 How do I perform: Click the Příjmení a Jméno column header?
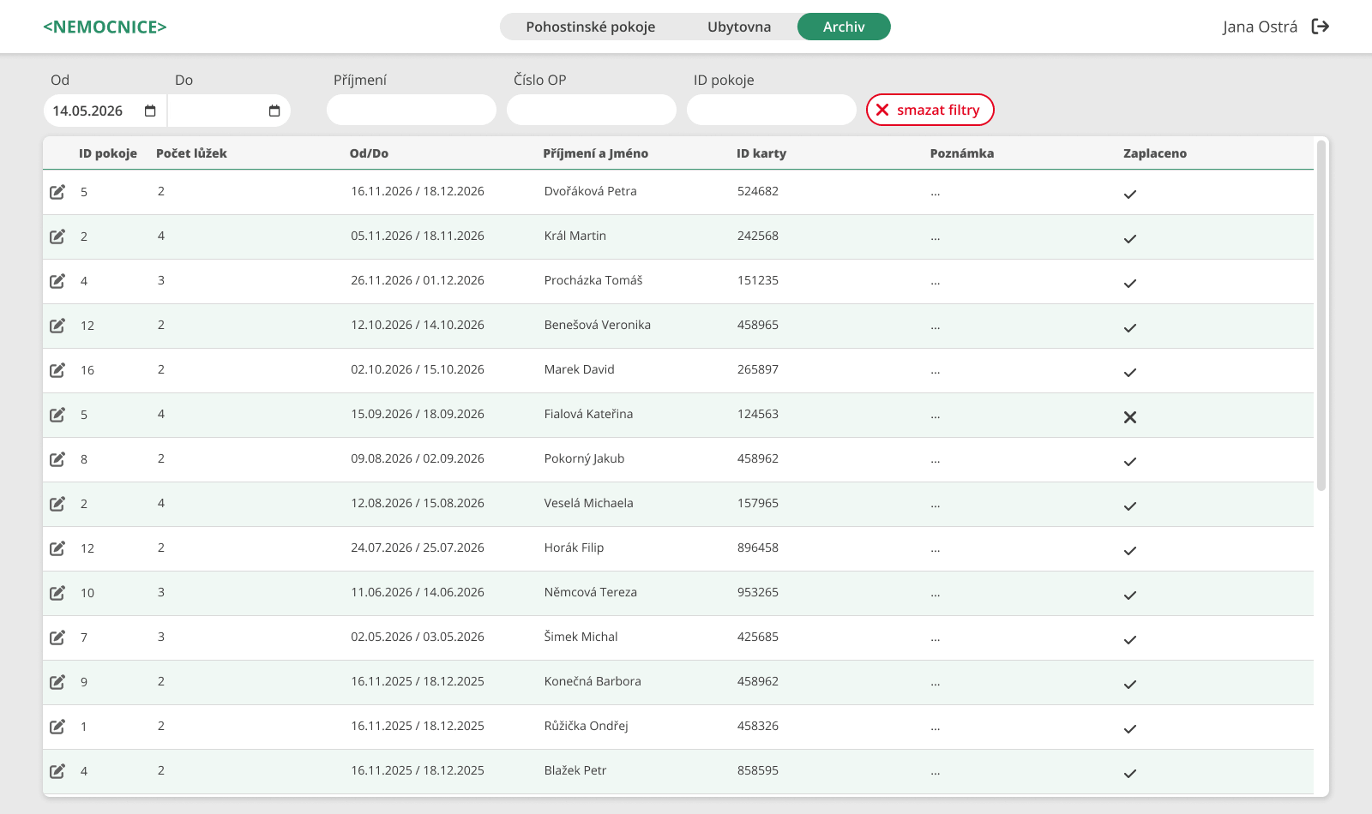[x=595, y=153]
